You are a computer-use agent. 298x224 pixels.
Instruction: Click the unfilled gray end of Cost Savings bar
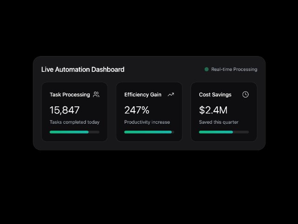point(241,132)
